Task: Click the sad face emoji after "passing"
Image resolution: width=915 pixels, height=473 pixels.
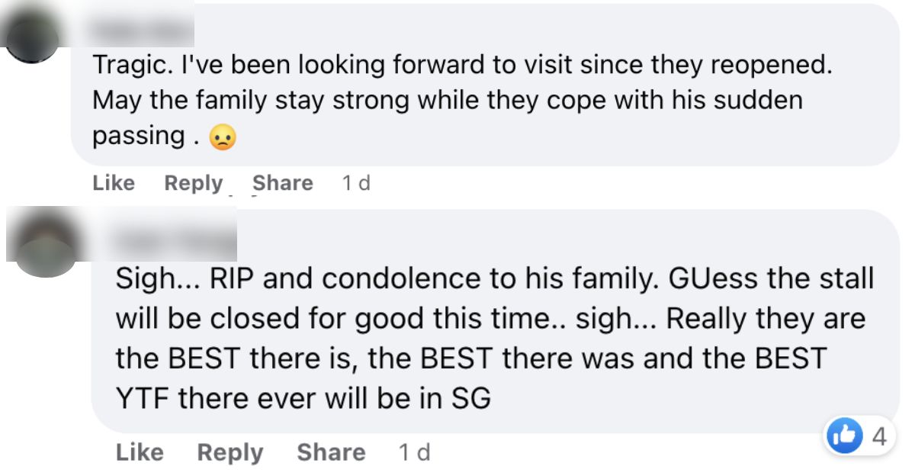Action: coord(222,137)
